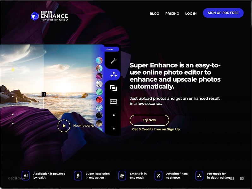Click the 'Pro-mode for in-depth editing' text
252x189 pixels.
[x=219, y=176]
